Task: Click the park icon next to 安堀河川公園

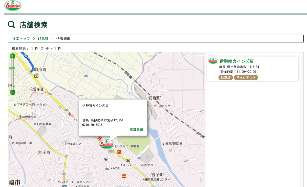Action: pos(164,144)
